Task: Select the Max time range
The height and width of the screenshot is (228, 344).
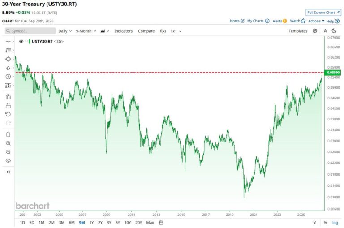Action: tap(150, 223)
